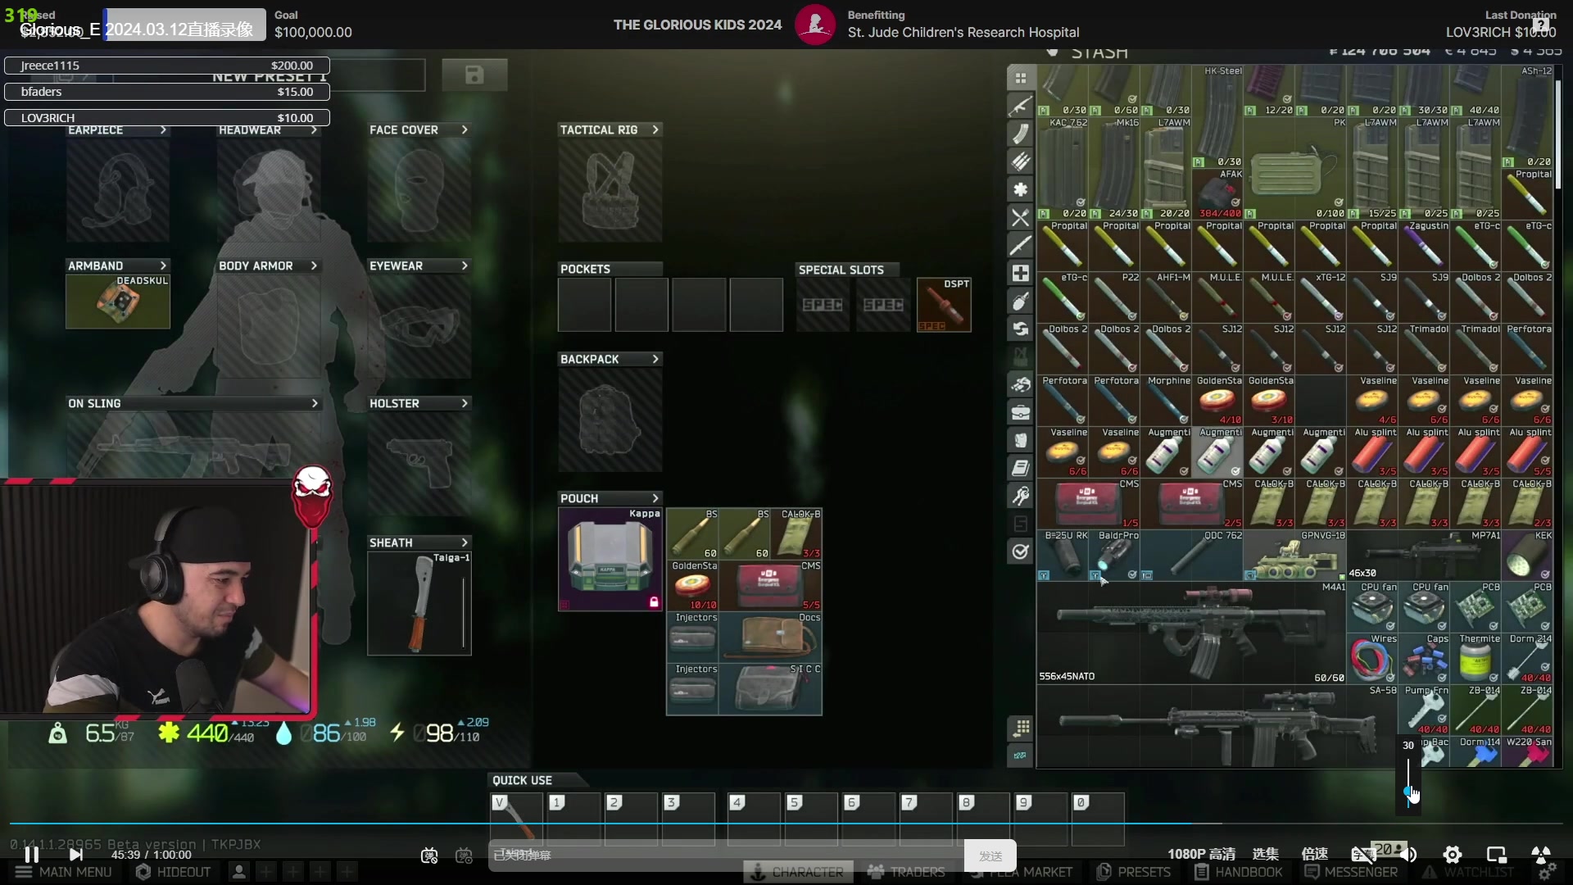Expand the BACKPACK slot arrow
The height and width of the screenshot is (885, 1573).
pos(655,359)
